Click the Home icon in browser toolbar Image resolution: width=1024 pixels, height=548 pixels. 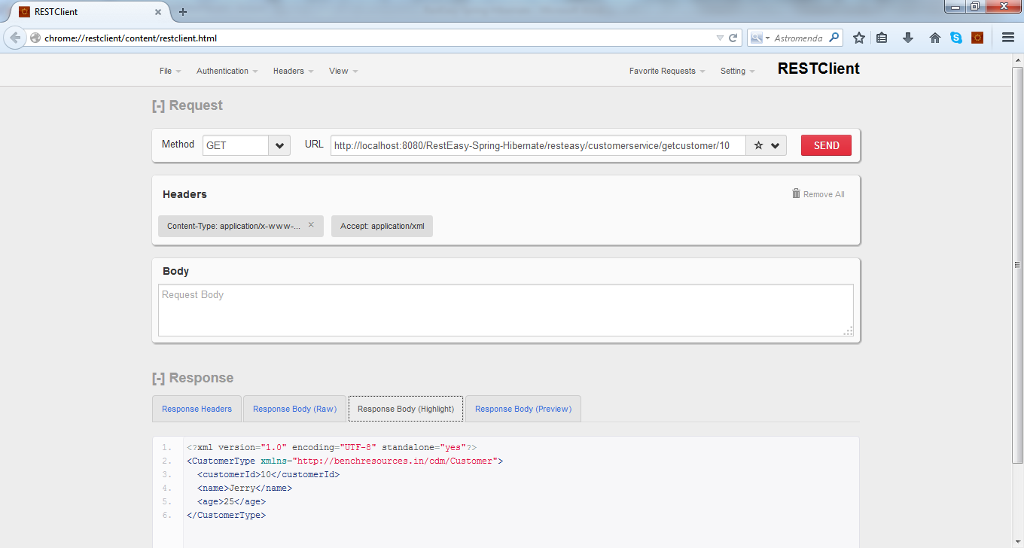(934, 38)
